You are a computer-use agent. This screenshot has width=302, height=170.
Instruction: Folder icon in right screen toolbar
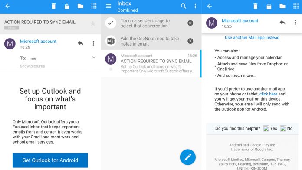tap(282, 6)
